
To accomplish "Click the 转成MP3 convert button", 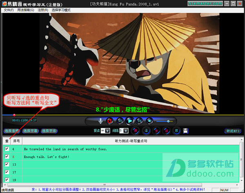I will tap(233, 131).
